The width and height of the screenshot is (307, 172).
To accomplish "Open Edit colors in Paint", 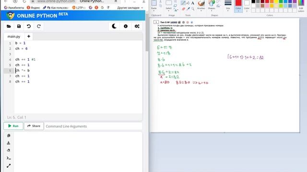I will pos(301,6).
